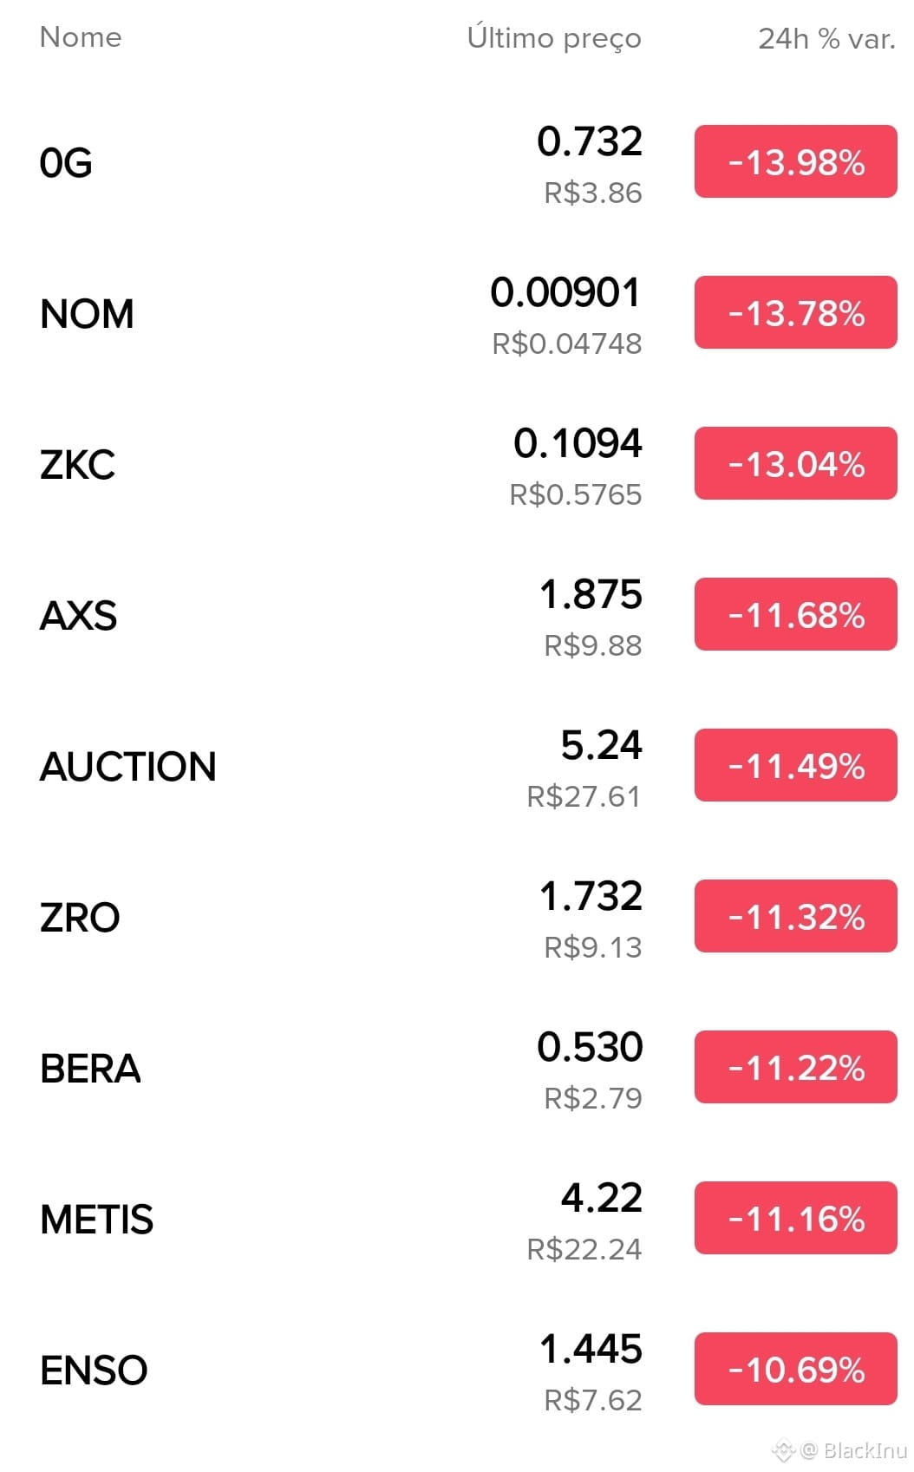Open AXS trading pair
Screen dimensions: 914x1472
[78, 616]
